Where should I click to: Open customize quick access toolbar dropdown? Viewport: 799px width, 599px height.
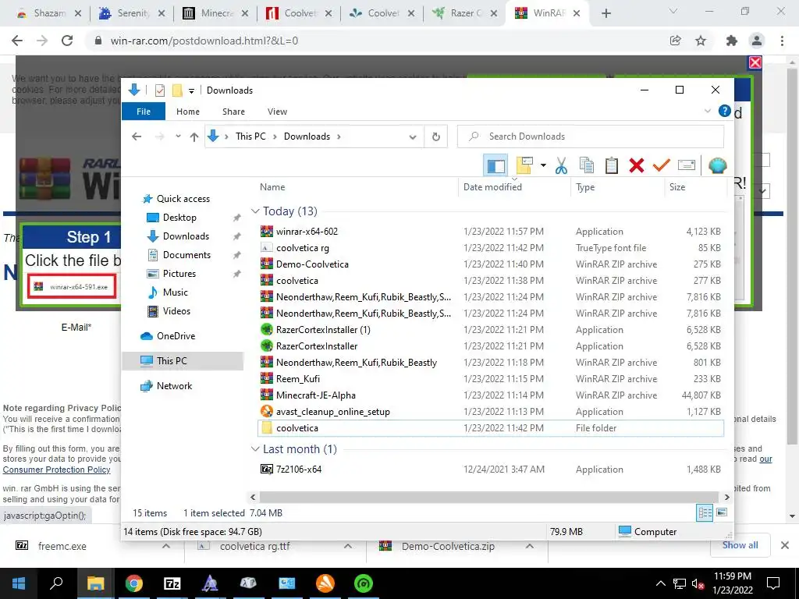[192, 90]
